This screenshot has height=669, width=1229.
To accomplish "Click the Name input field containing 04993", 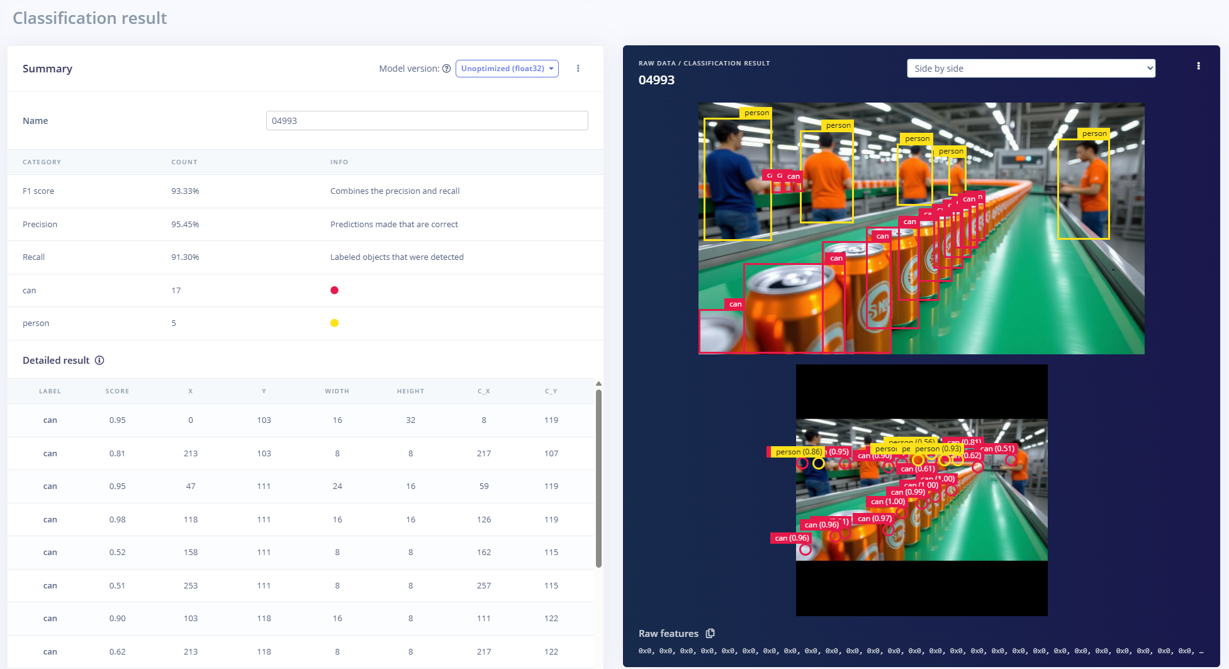I will click(427, 121).
